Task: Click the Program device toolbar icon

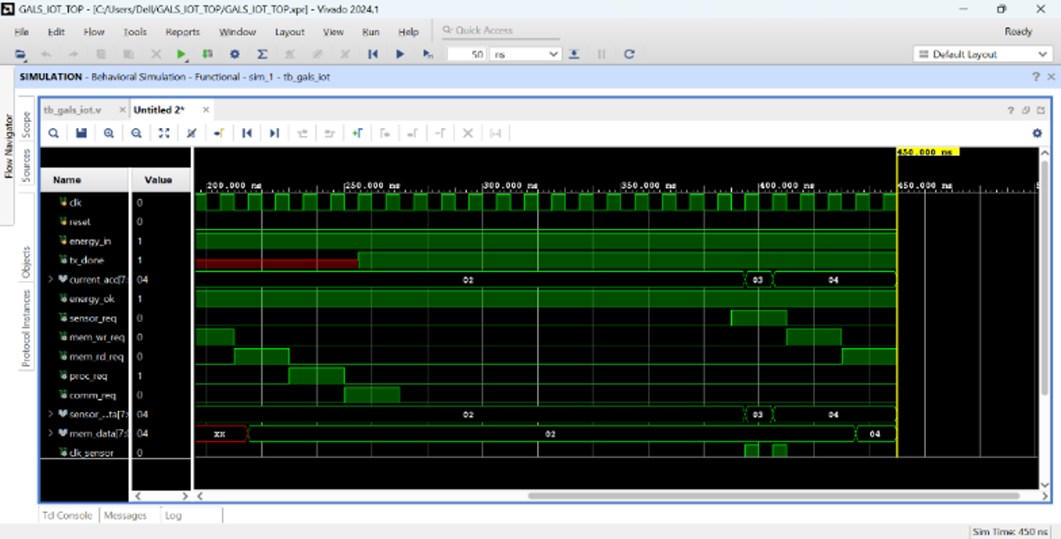Action: (x=207, y=54)
